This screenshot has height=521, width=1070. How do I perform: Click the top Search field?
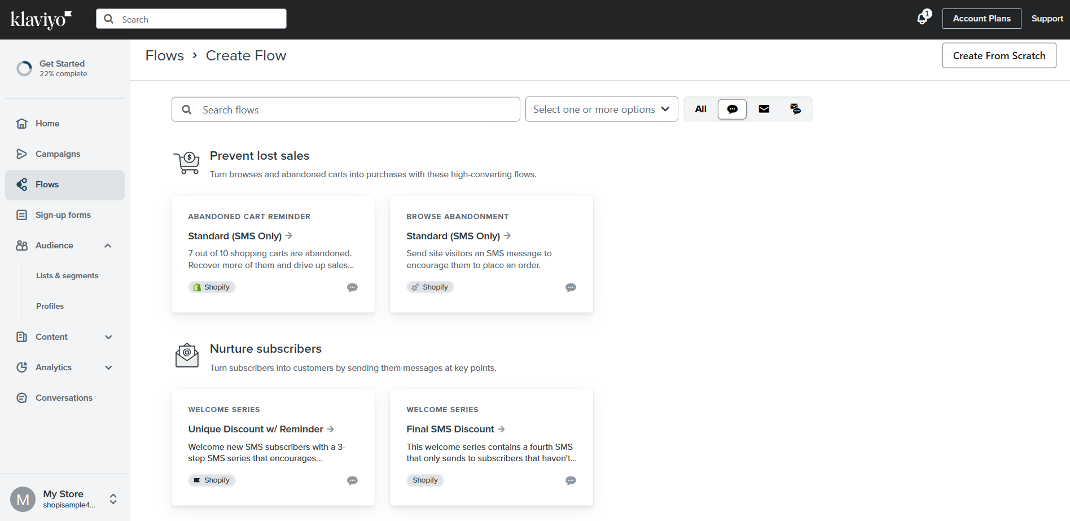point(191,19)
